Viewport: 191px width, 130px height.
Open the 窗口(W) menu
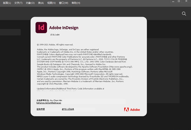pyautogui.click(x=63, y=3)
